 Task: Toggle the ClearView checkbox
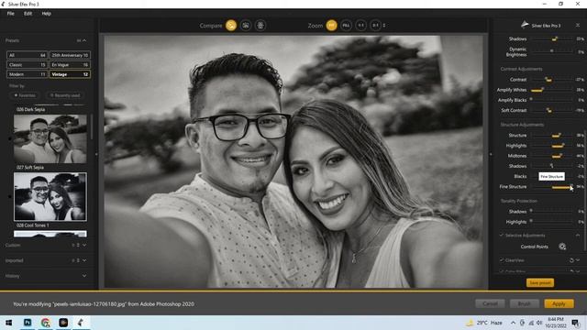click(x=502, y=260)
